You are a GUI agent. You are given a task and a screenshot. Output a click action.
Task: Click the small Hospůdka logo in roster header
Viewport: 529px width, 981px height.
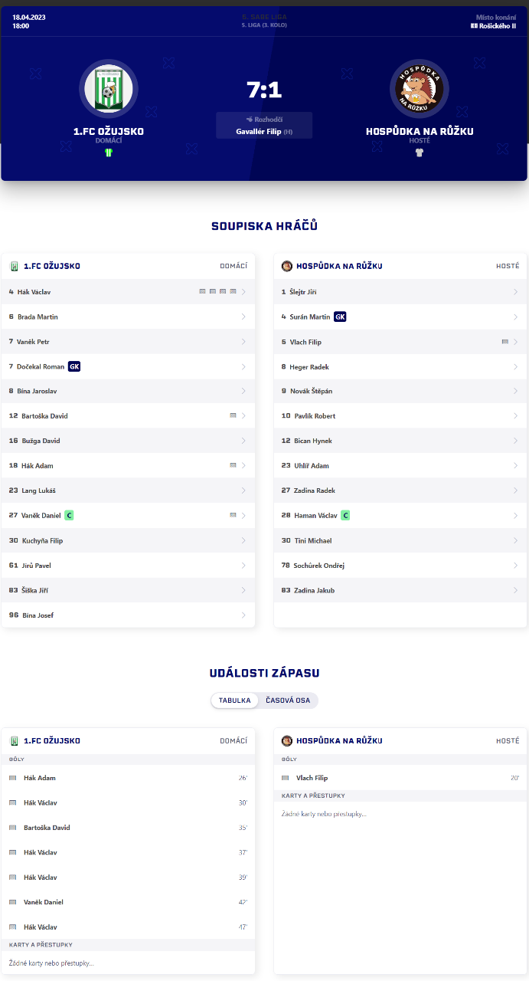pos(287,267)
